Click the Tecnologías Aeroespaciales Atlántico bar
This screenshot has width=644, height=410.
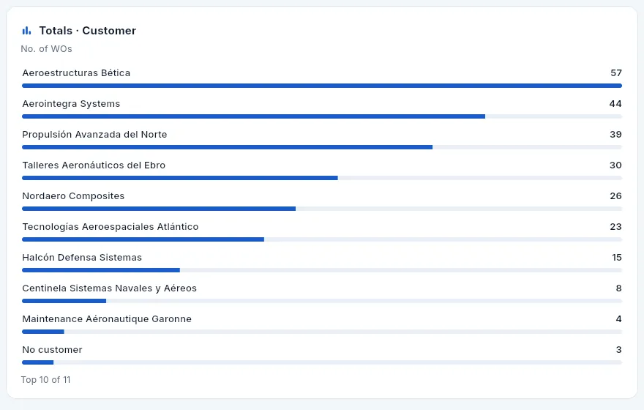(x=322, y=239)
